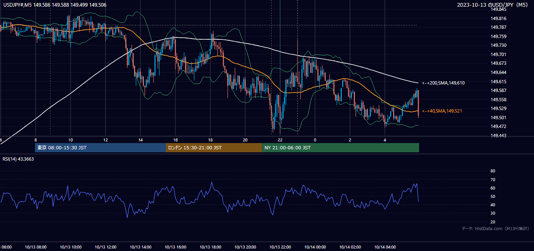
Task: Click the 'データ: HistData.com' source credit
Action: point(496,229)
